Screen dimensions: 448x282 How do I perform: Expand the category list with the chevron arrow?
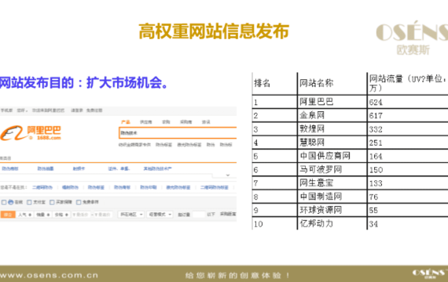pos(228,175)
